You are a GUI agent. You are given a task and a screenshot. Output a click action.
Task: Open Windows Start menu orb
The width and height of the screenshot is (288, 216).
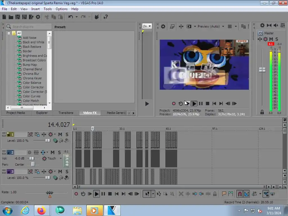point(8,210)
